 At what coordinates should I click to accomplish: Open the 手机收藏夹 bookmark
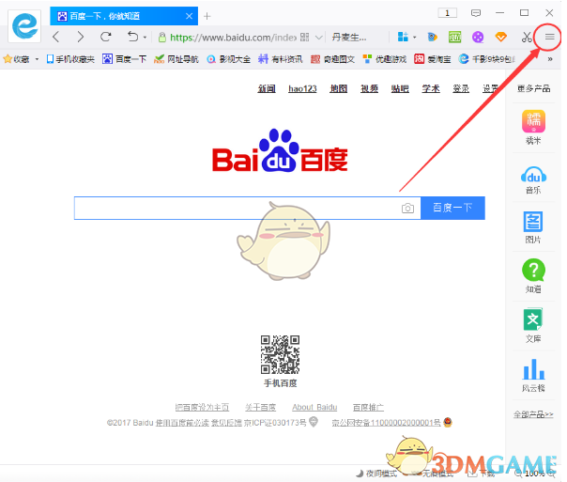pyautogui.click(x=70, y=59)
